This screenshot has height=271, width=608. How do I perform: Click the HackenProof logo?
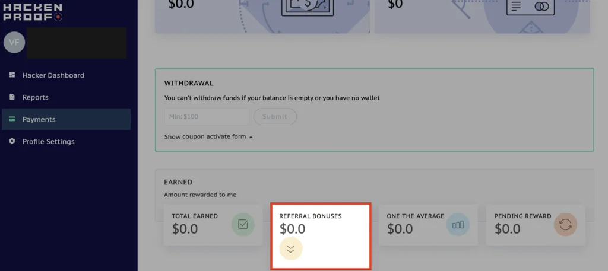[x=33, y=12]
